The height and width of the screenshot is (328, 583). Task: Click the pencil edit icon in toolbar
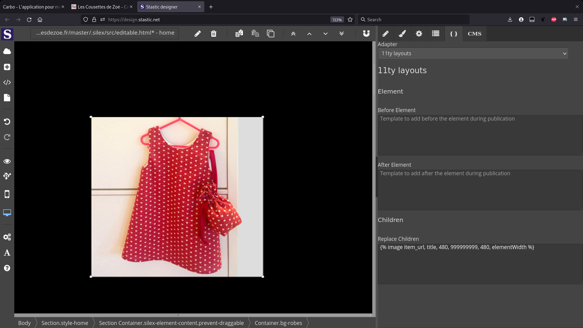pyautogui.click(x=197, y=33)
